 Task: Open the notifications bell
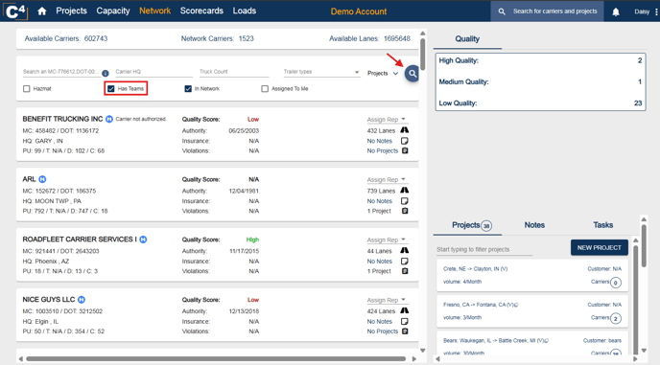[x=615, y=11]
